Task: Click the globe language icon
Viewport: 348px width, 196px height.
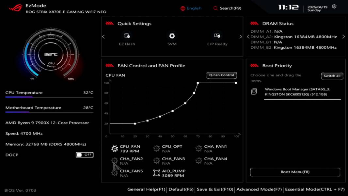Action: point(183,8)
